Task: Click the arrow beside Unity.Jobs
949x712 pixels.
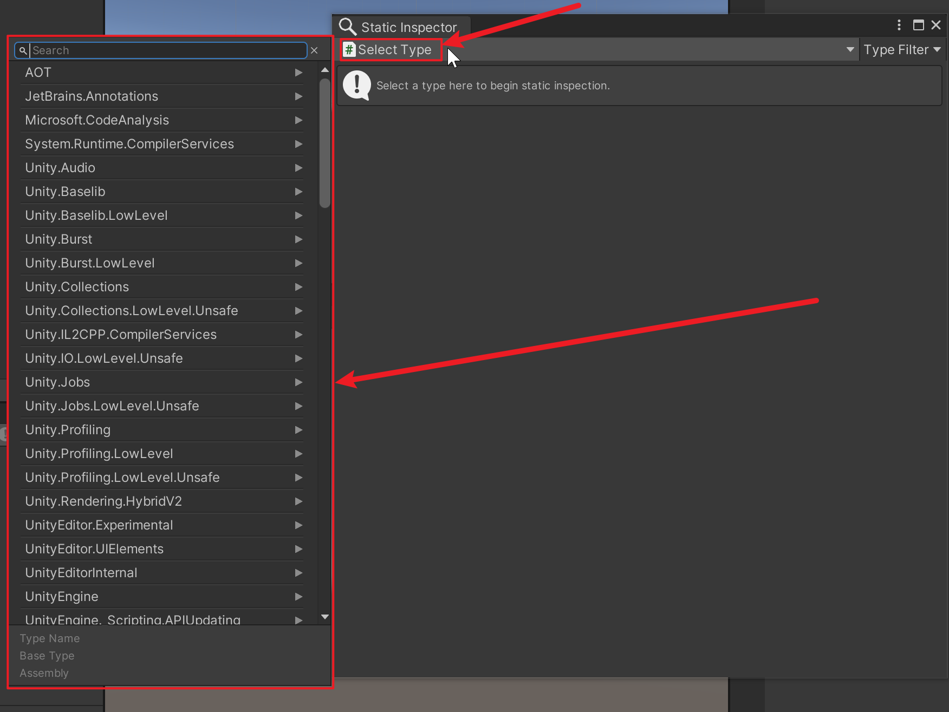Action: tap(298, 382)
